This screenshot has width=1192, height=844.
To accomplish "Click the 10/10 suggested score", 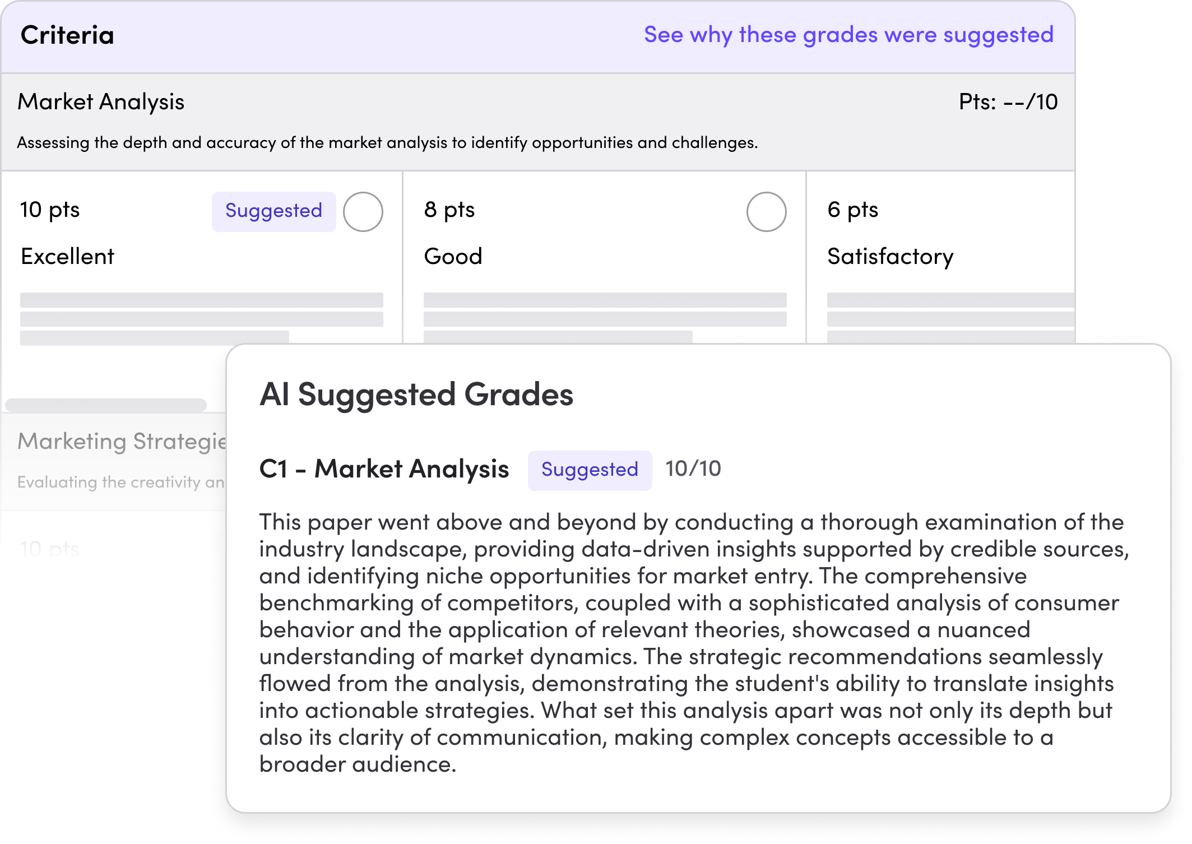I will coord(693,469).
